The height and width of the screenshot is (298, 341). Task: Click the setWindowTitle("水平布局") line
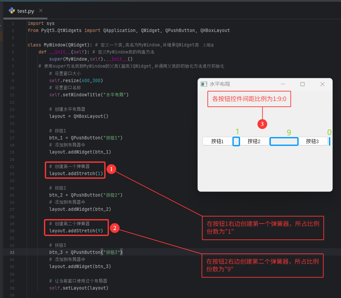[89, 95]
